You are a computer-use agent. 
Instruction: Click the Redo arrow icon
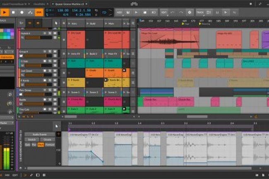click(181, 12)
